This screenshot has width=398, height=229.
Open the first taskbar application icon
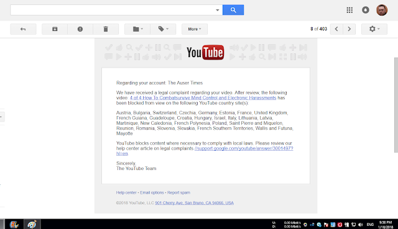click(14, 225)
